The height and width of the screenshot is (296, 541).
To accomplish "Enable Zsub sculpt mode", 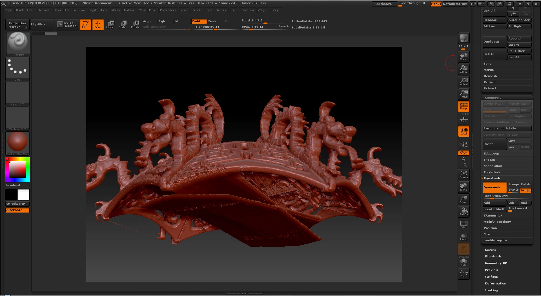I will pyautogui.click(x=215, y=21).
